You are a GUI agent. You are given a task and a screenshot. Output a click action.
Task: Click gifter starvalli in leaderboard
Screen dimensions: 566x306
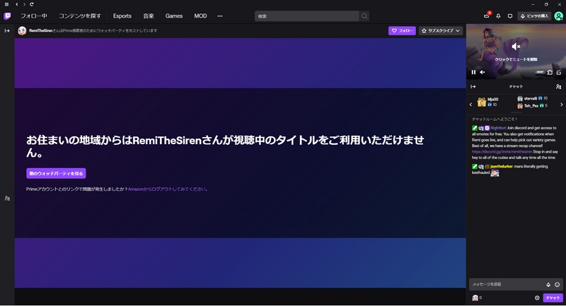[532, 98]
